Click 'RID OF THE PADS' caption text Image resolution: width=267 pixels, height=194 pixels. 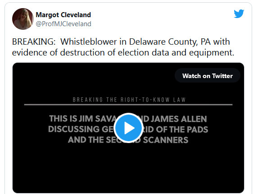coord(176,129)
